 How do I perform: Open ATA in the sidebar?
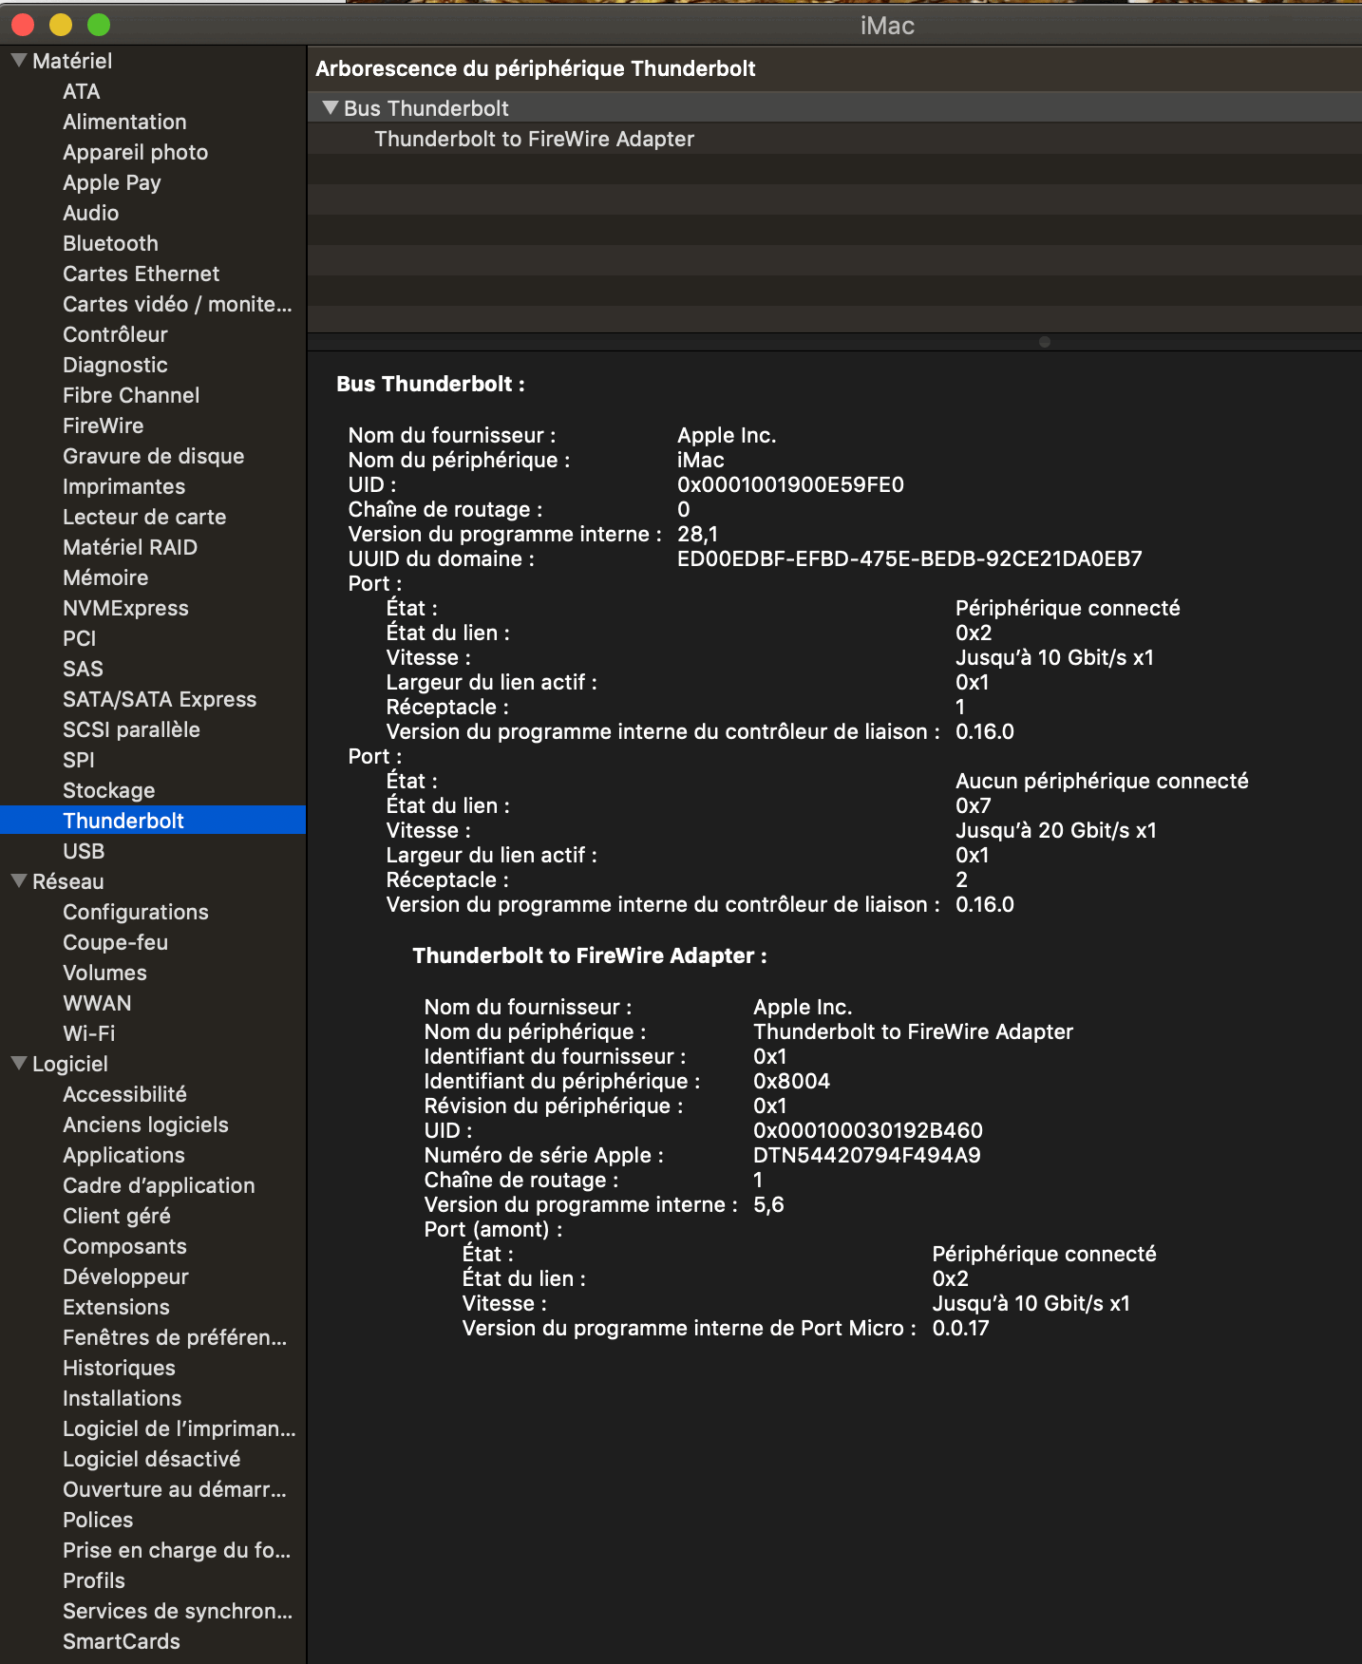coord(82,91)
